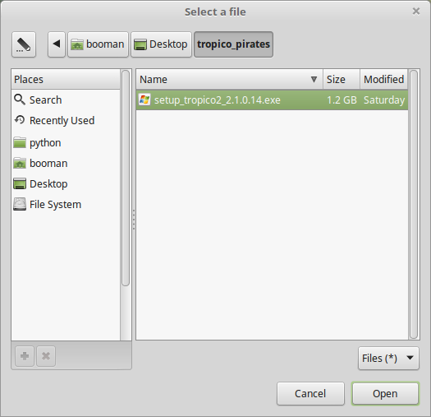
Task: Toggle the Name column sort arrow
Action: coord(314,79)
